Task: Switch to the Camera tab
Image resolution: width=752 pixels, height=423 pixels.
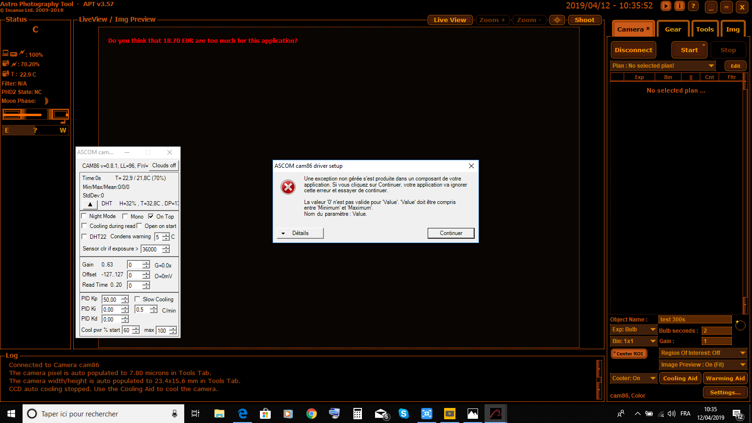Action: coord(633,29)
